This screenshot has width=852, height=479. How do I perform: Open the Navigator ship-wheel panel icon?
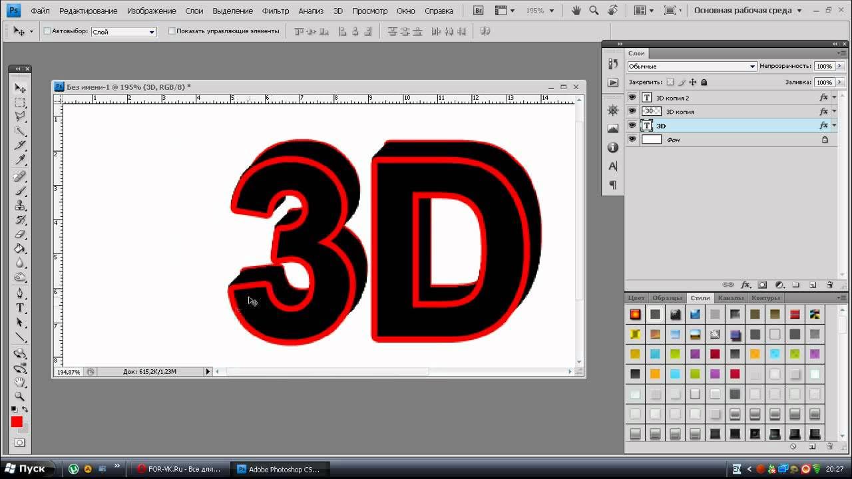(613, 110)
